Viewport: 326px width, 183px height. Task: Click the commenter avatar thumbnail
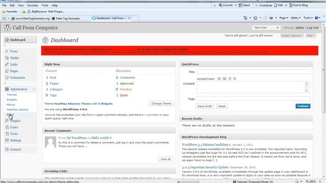click(50, 142)
